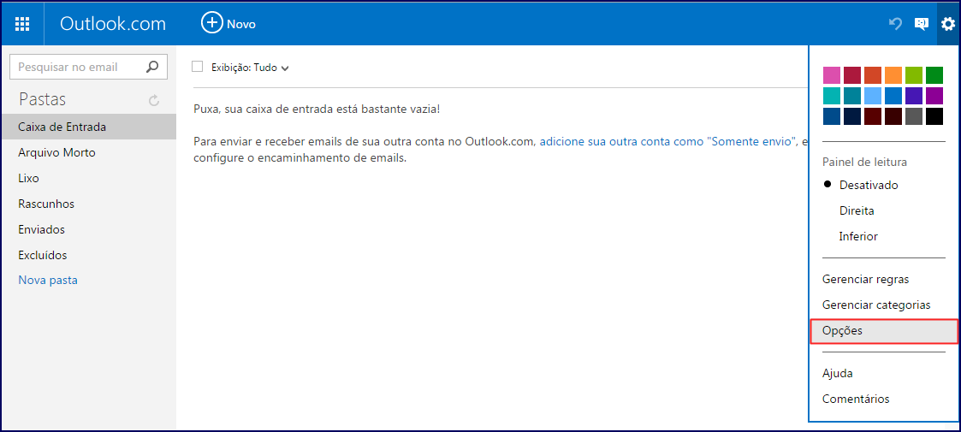Set reading pane to Inferior
The height and width of the screenshot is (432, 961).
(858, 236)
